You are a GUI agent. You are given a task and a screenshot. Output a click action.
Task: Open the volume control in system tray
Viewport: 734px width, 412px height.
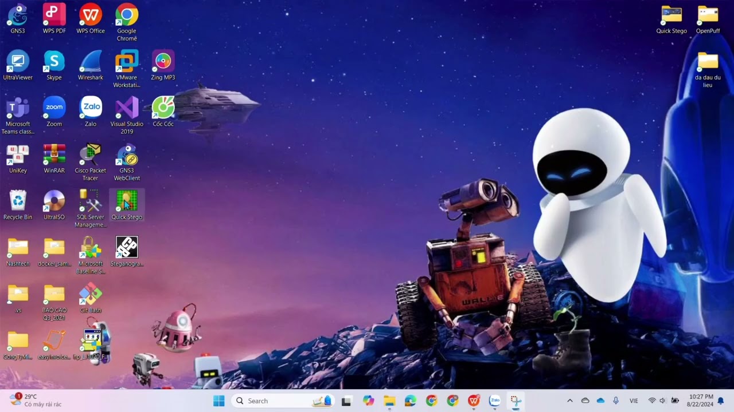[x=662, y=401]
